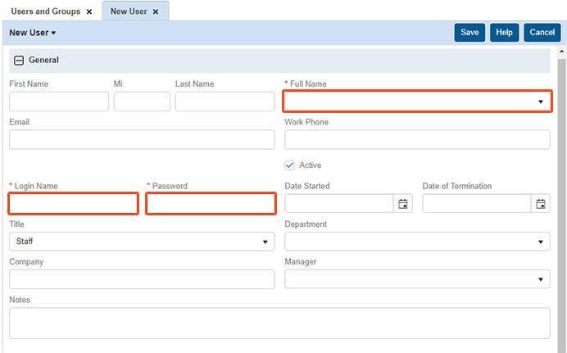Collapse the General section

point(18,61)
